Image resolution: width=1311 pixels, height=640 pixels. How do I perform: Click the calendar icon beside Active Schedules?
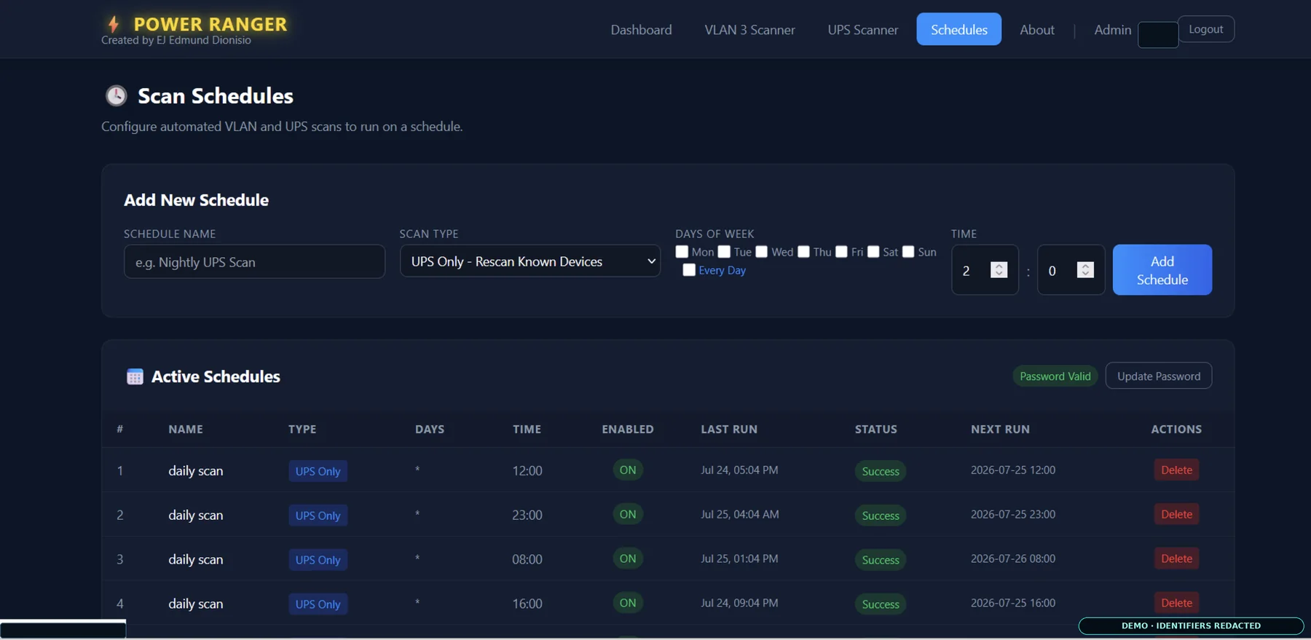135,376
